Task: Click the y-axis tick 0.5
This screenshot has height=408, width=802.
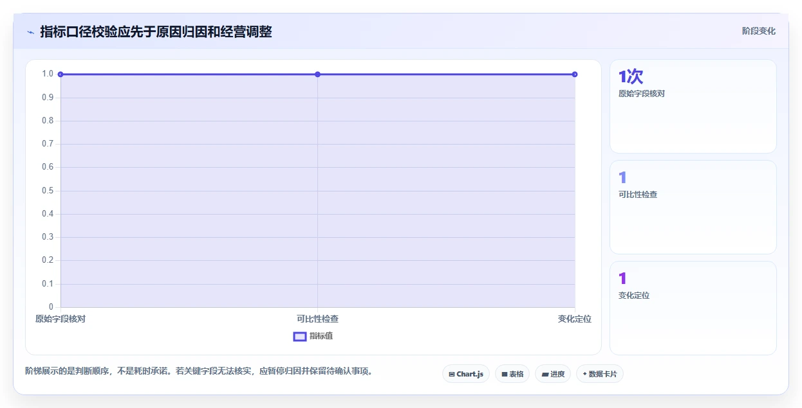Action: (x=47, y=191)
